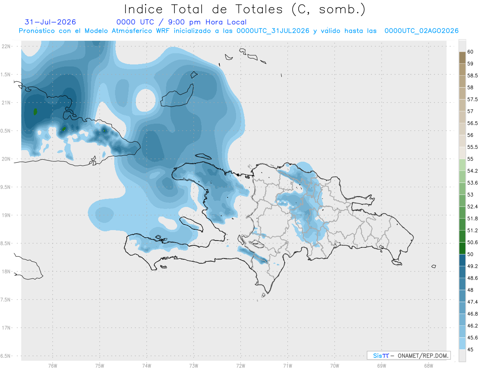Click latitude label "7.5N"
The height and width of the screenshot is (371, 481).
tap(6, 300)
